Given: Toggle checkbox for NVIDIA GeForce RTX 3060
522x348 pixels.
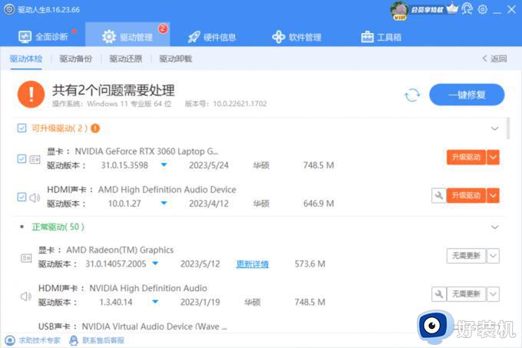Looking at the screenshot, I should click(x=21, y=158).
